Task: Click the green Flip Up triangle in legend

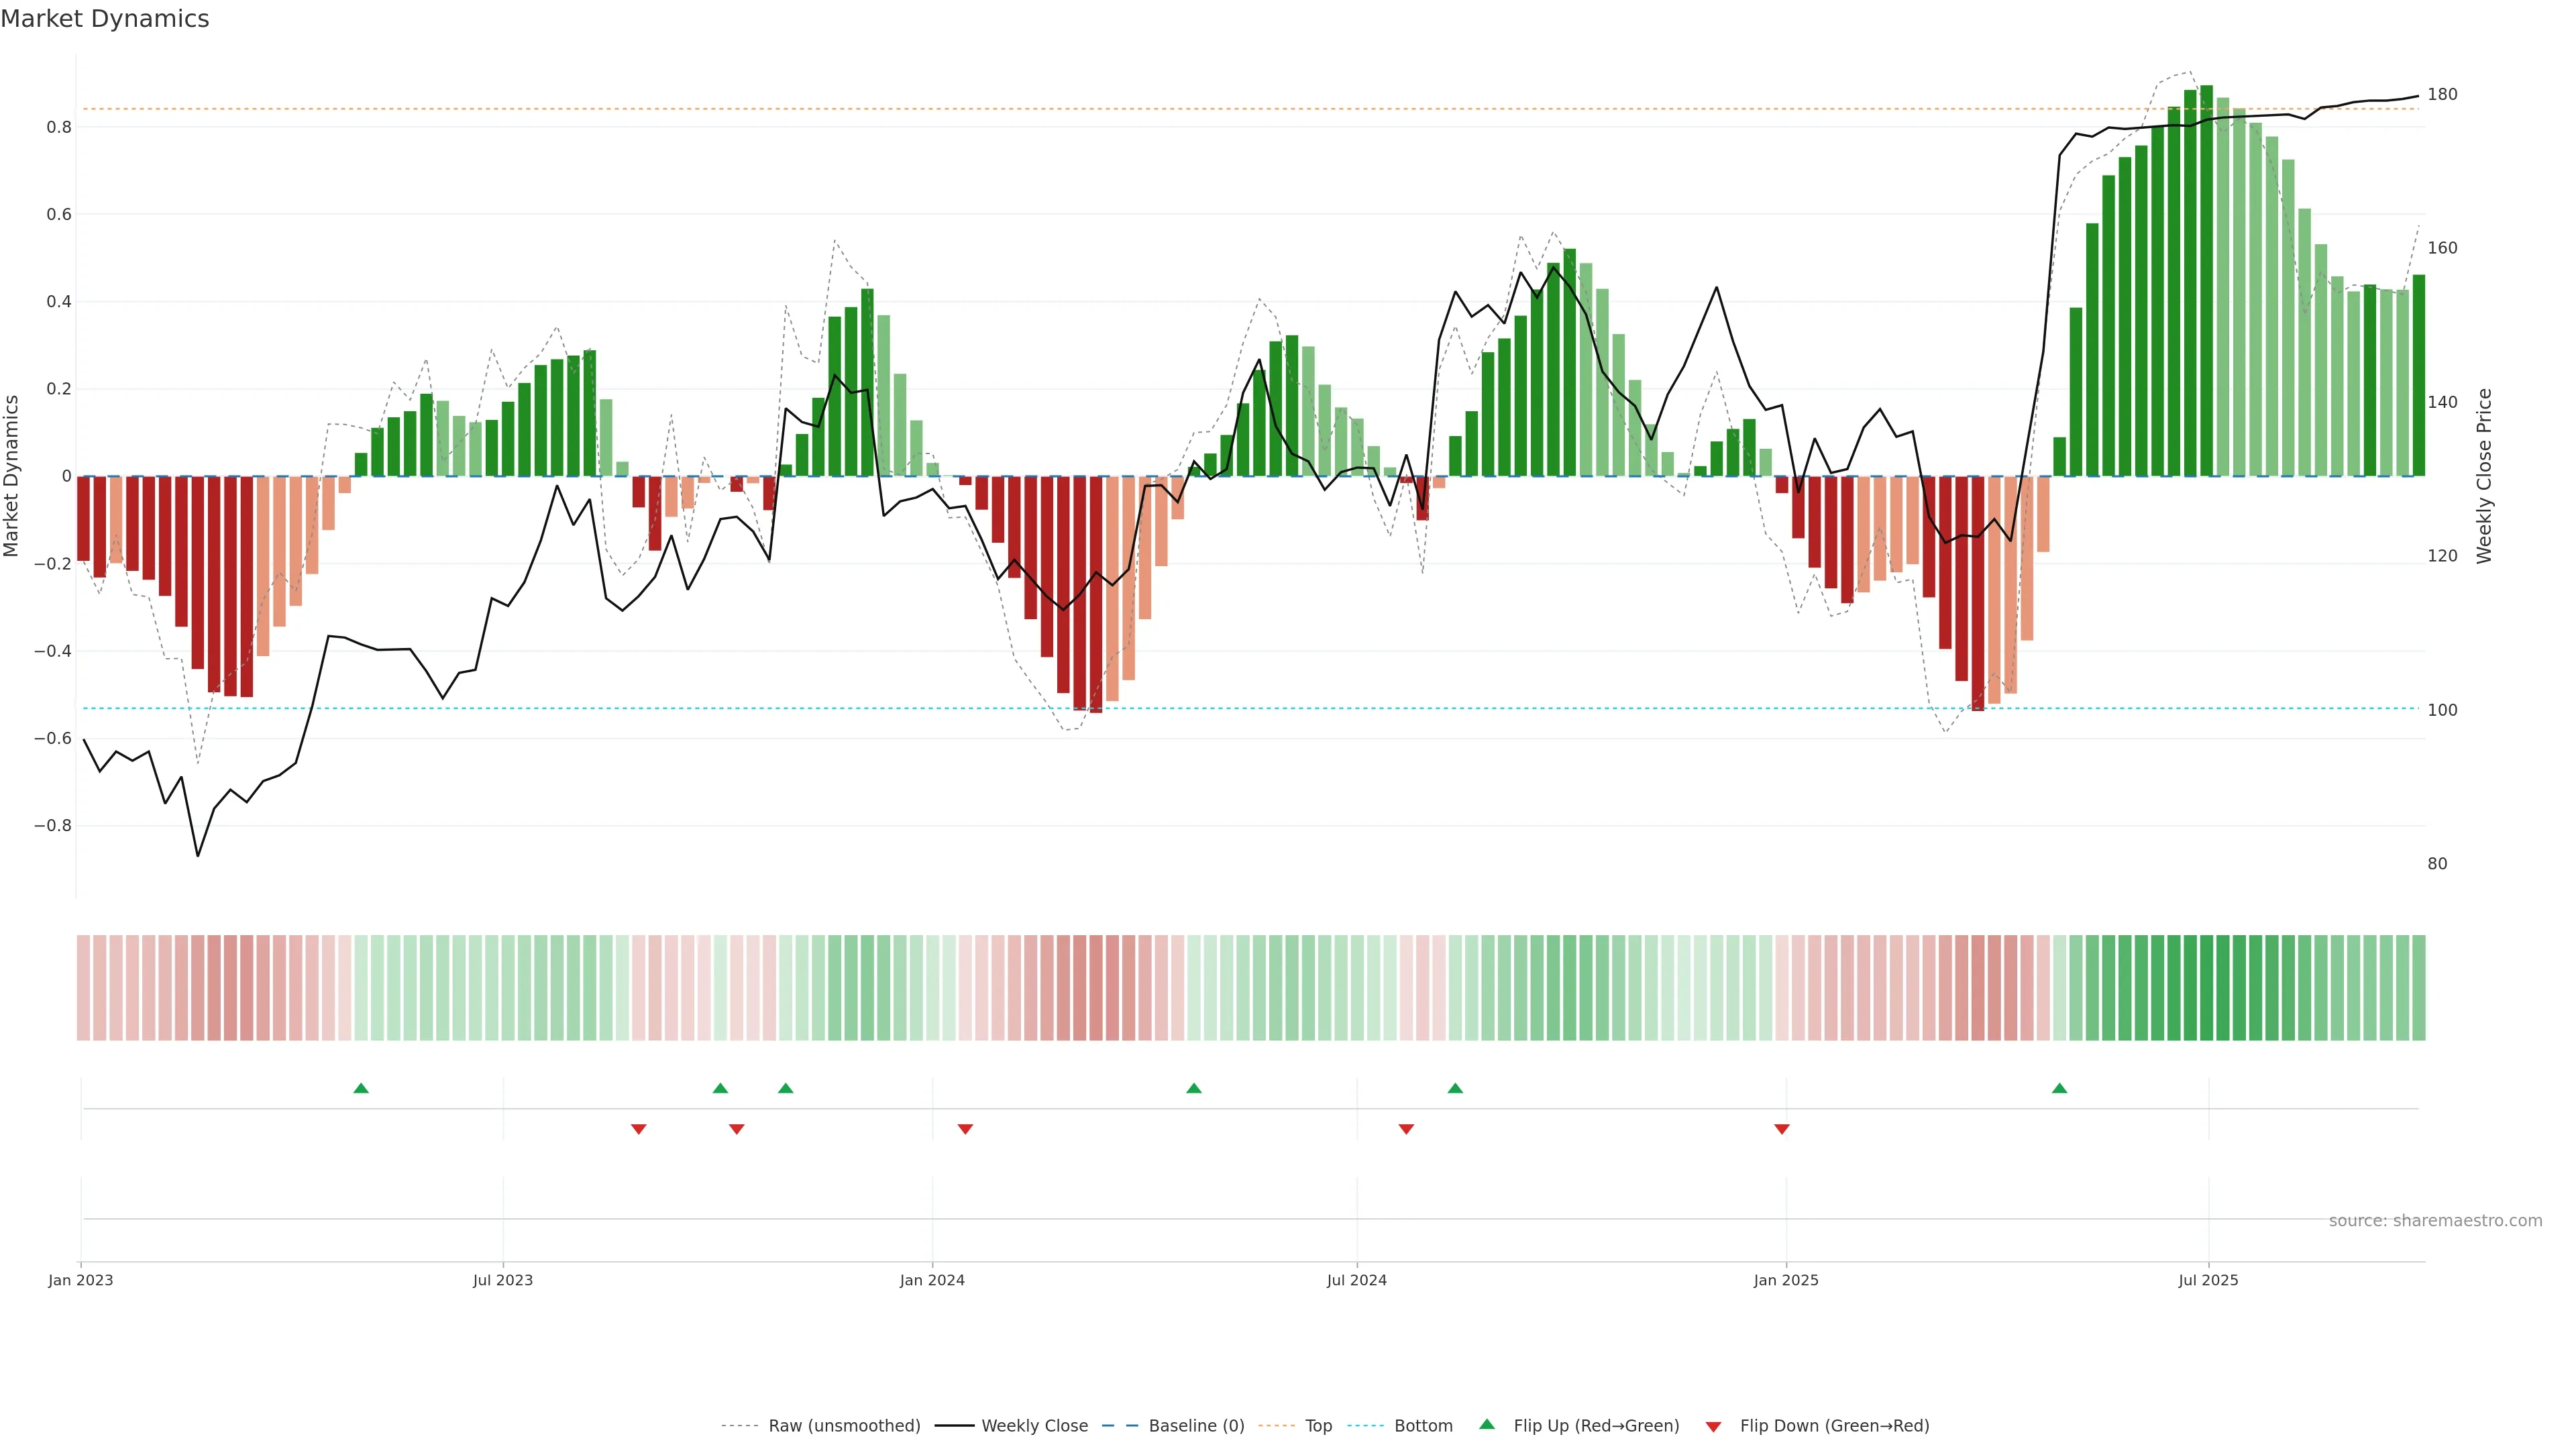Action: pyautogui.click(x=1487, y=1424)
